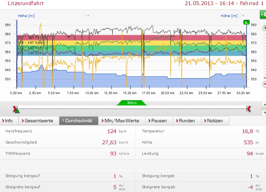Open the Notizen tab
This screenshot has width=266, height=192.
(215, 121)
